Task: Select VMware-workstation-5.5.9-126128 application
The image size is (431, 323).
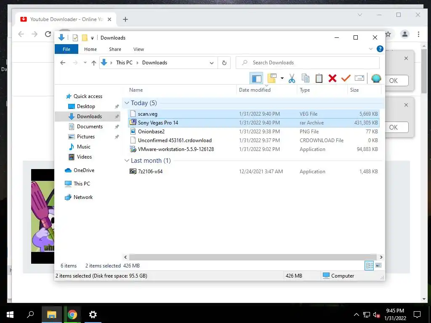Action: [254, 149]
